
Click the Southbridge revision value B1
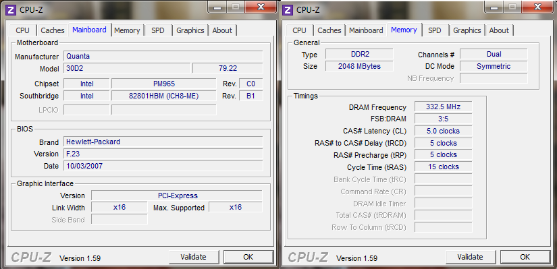tap(250, 96)
